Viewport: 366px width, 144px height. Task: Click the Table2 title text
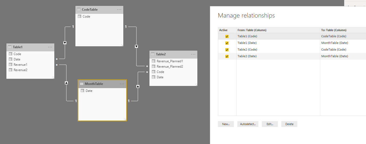click(161, 54)
